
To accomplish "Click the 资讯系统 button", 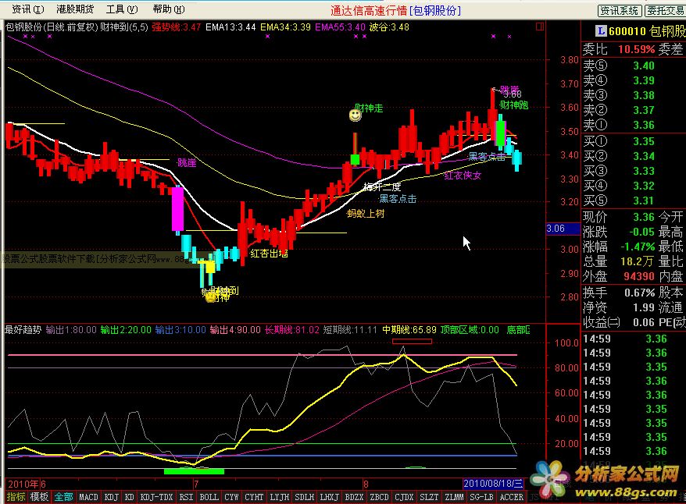I will (620, 11).
